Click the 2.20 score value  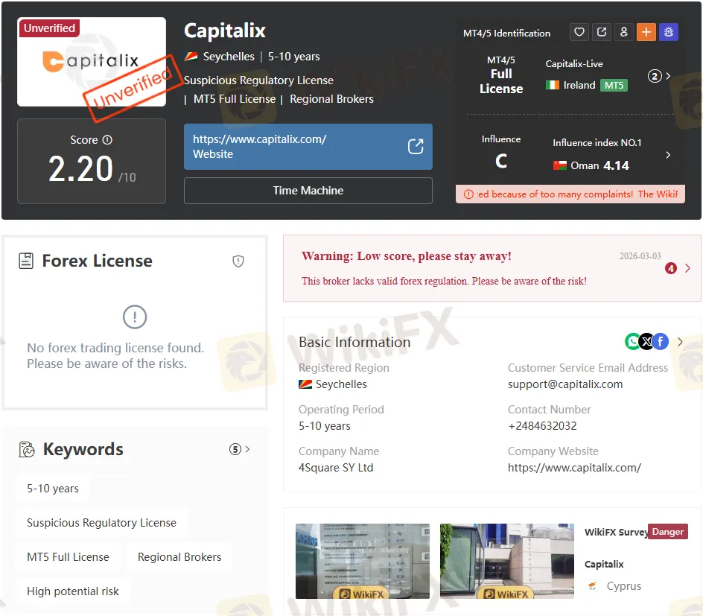point(80,169)
